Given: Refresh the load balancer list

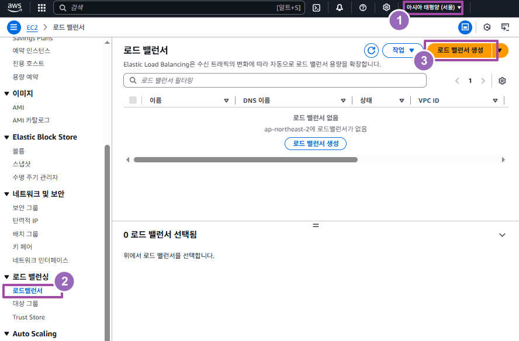Looking at the screenshot, I should pyautogui.click(x=371, y=50).
